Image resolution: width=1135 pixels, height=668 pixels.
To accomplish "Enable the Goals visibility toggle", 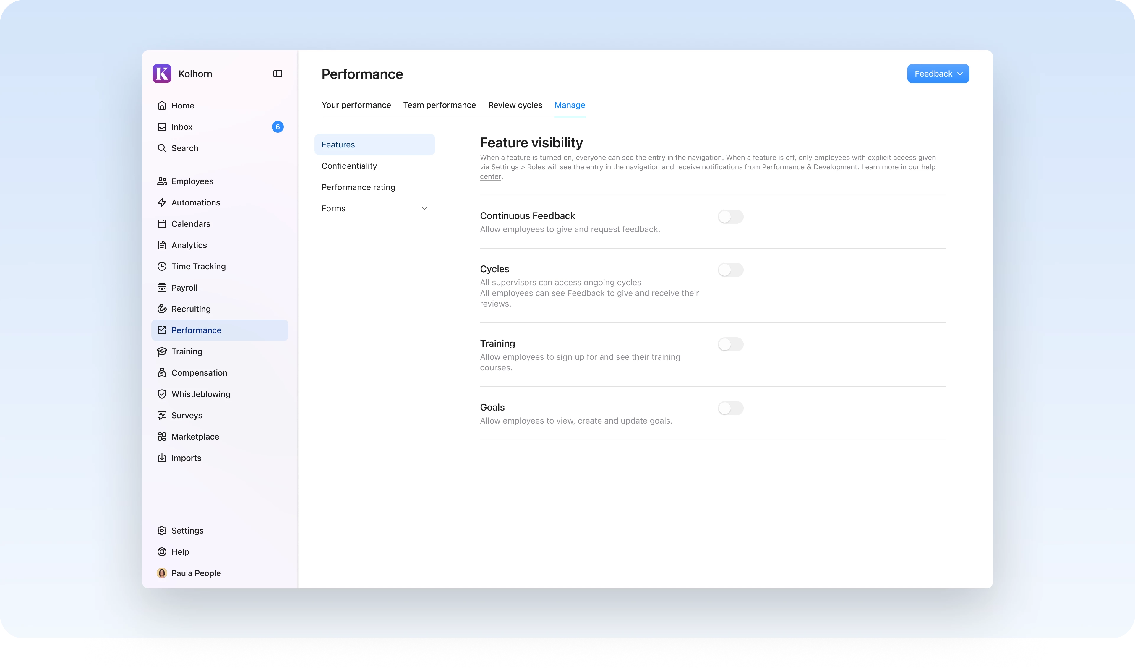I will pos(730,408).
